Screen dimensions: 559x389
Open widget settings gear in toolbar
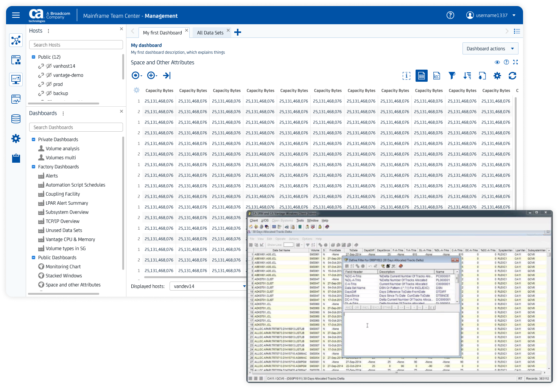coord(497,76)
